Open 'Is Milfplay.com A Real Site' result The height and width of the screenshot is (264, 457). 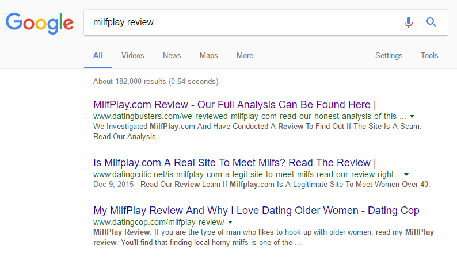point(235,162)
